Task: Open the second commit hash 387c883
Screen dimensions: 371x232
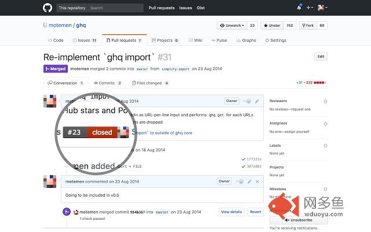Action: [x=254, y=166]
